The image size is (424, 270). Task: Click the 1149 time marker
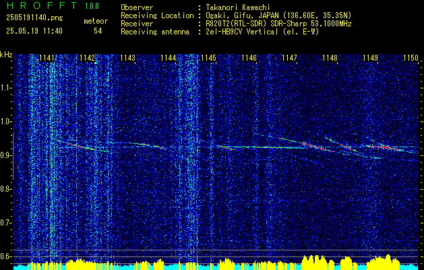click(x=370, y=58)
